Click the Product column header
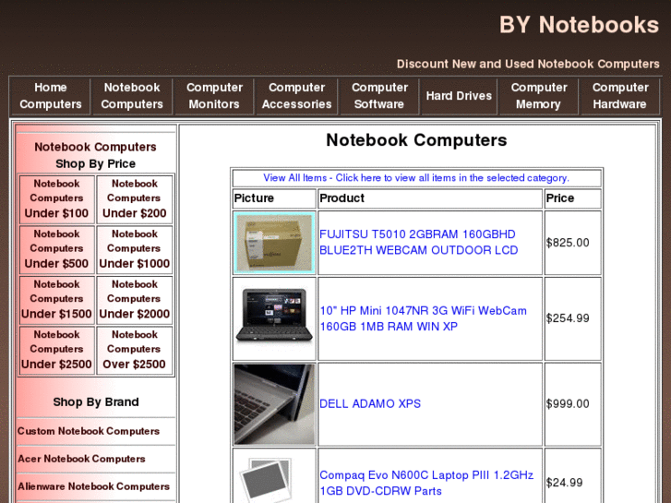This screenshot has height=503, width=671. [x=430, y=198]
